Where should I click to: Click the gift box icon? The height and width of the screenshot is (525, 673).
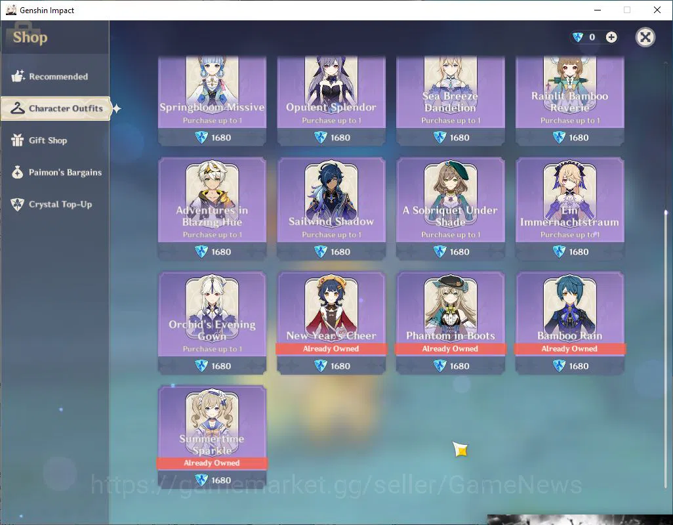18,140
